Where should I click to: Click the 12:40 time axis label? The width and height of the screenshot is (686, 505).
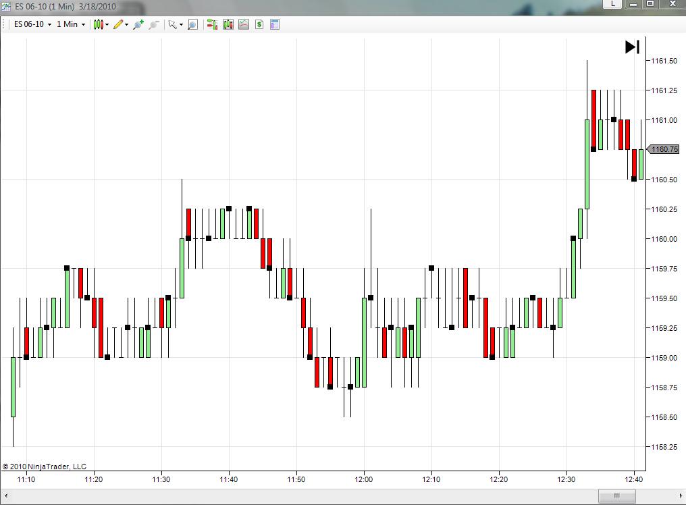point(634,479)
